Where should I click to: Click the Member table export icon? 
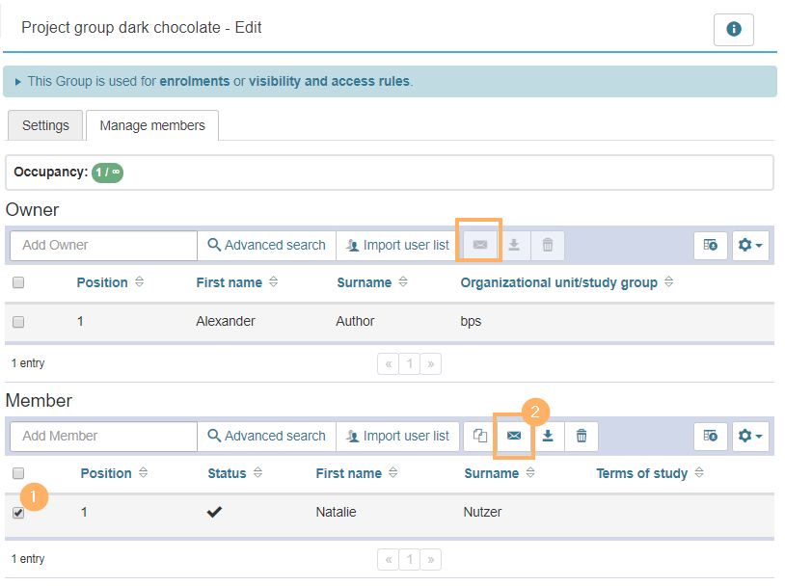711,437
